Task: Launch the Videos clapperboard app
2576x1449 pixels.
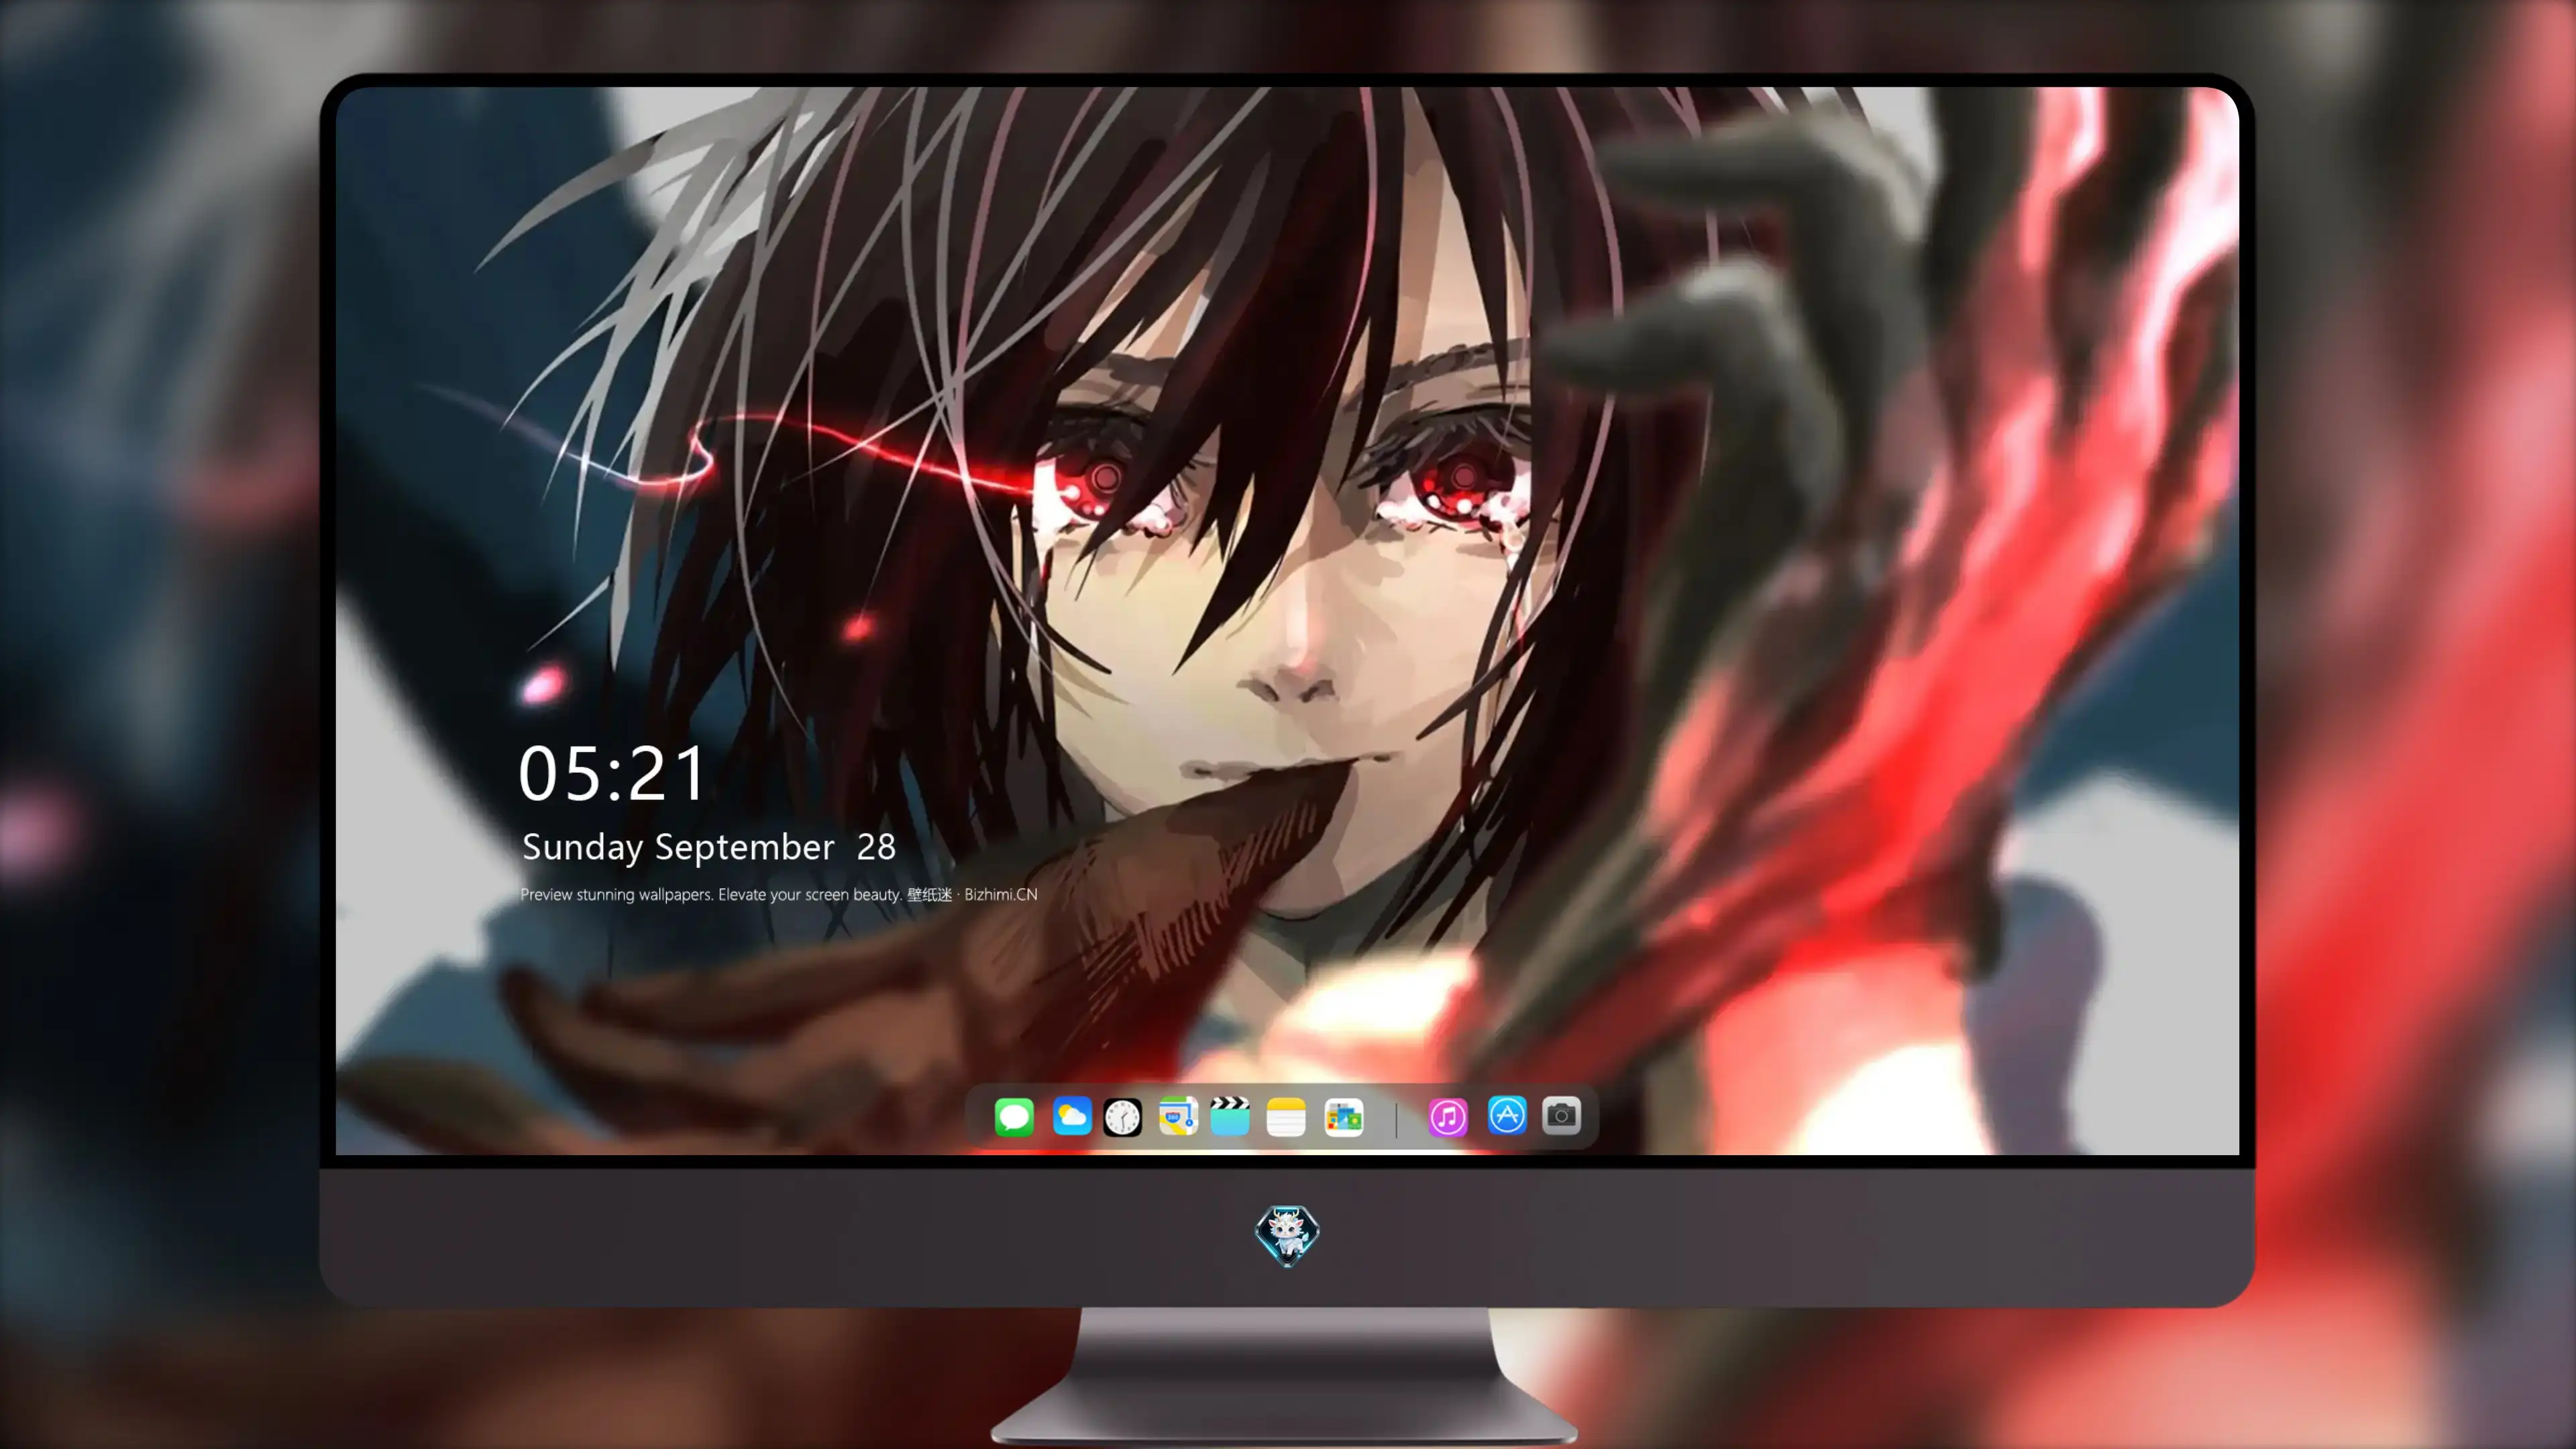Action: point(1230,1116)
